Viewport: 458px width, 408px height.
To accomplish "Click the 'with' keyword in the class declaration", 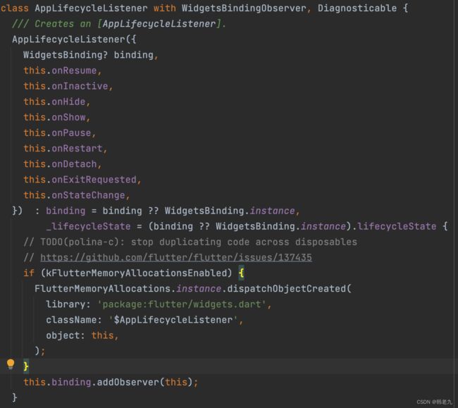I will coord(165,8).
